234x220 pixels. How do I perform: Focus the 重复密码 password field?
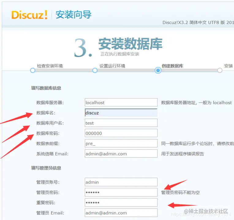tap(121, 203)
